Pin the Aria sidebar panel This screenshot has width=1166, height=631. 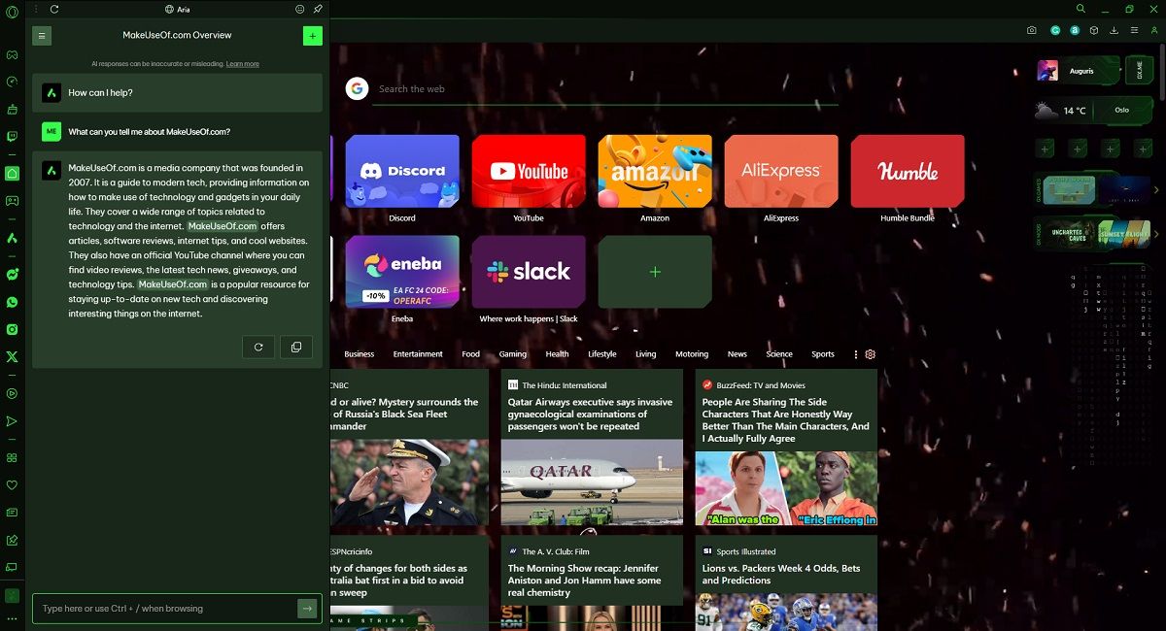point(318,9)
